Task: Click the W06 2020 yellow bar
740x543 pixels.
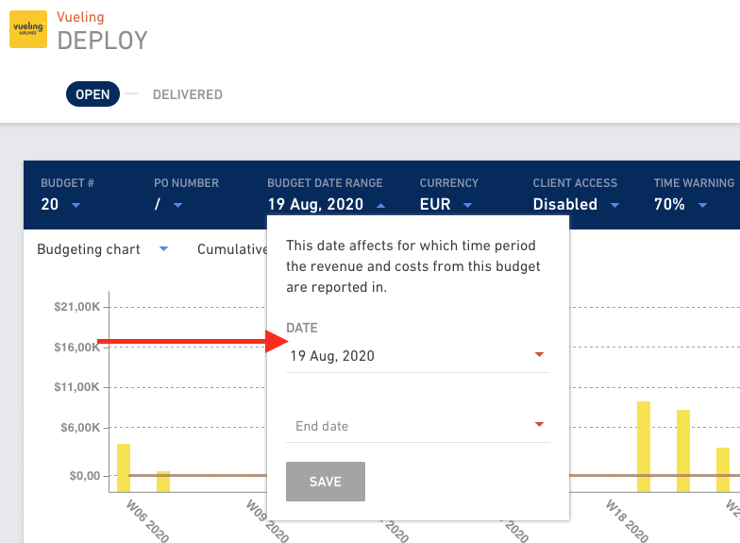Action: click(x=124, y=467)
